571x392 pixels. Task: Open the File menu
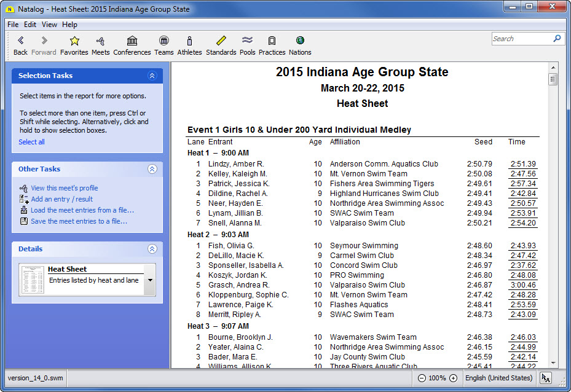coord(13,25)
